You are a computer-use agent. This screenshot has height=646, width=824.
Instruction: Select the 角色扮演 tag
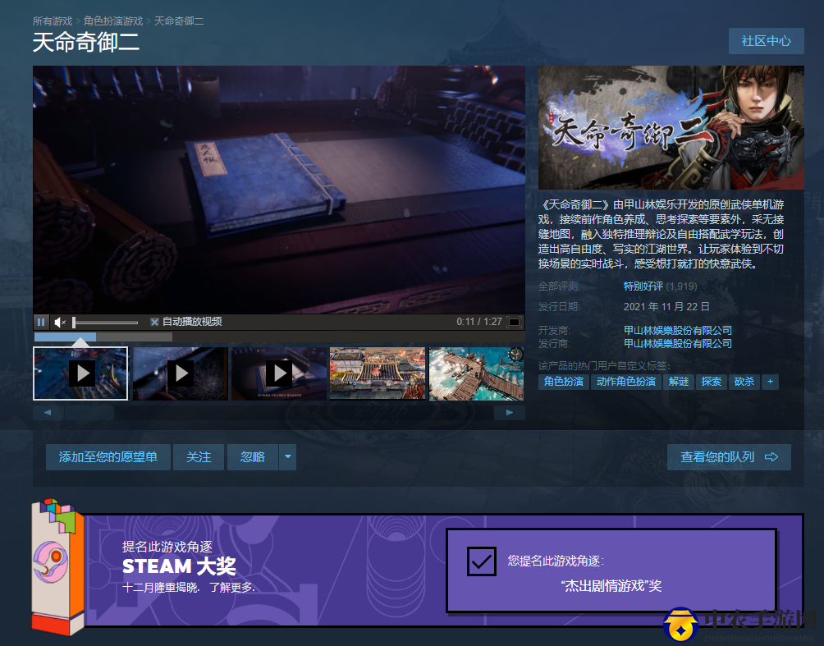[563, 382]
